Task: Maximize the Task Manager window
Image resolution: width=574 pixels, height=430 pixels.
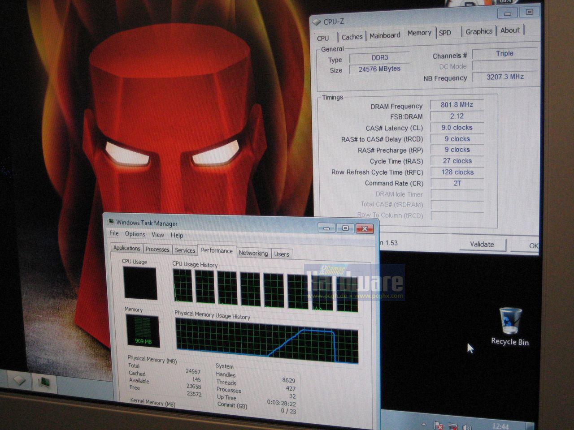Action: (x=345, y=228)
